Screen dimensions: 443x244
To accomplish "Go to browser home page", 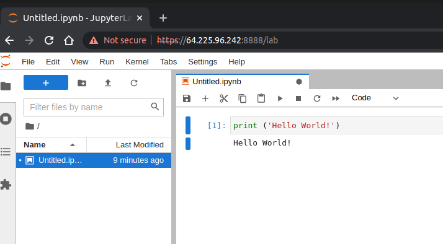I will (69, 40).
